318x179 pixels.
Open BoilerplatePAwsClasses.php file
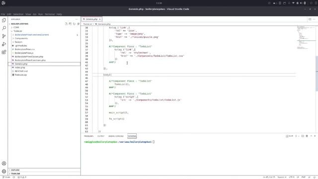coord(29,57)
